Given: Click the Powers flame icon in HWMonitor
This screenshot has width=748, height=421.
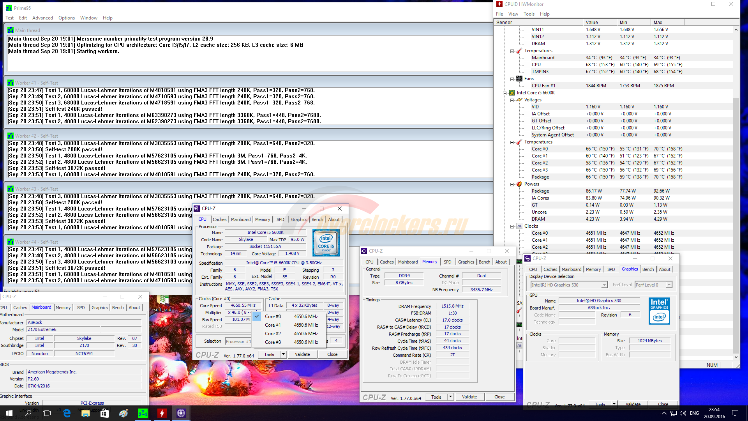Looking at the screenshot, I should (519, 184).
